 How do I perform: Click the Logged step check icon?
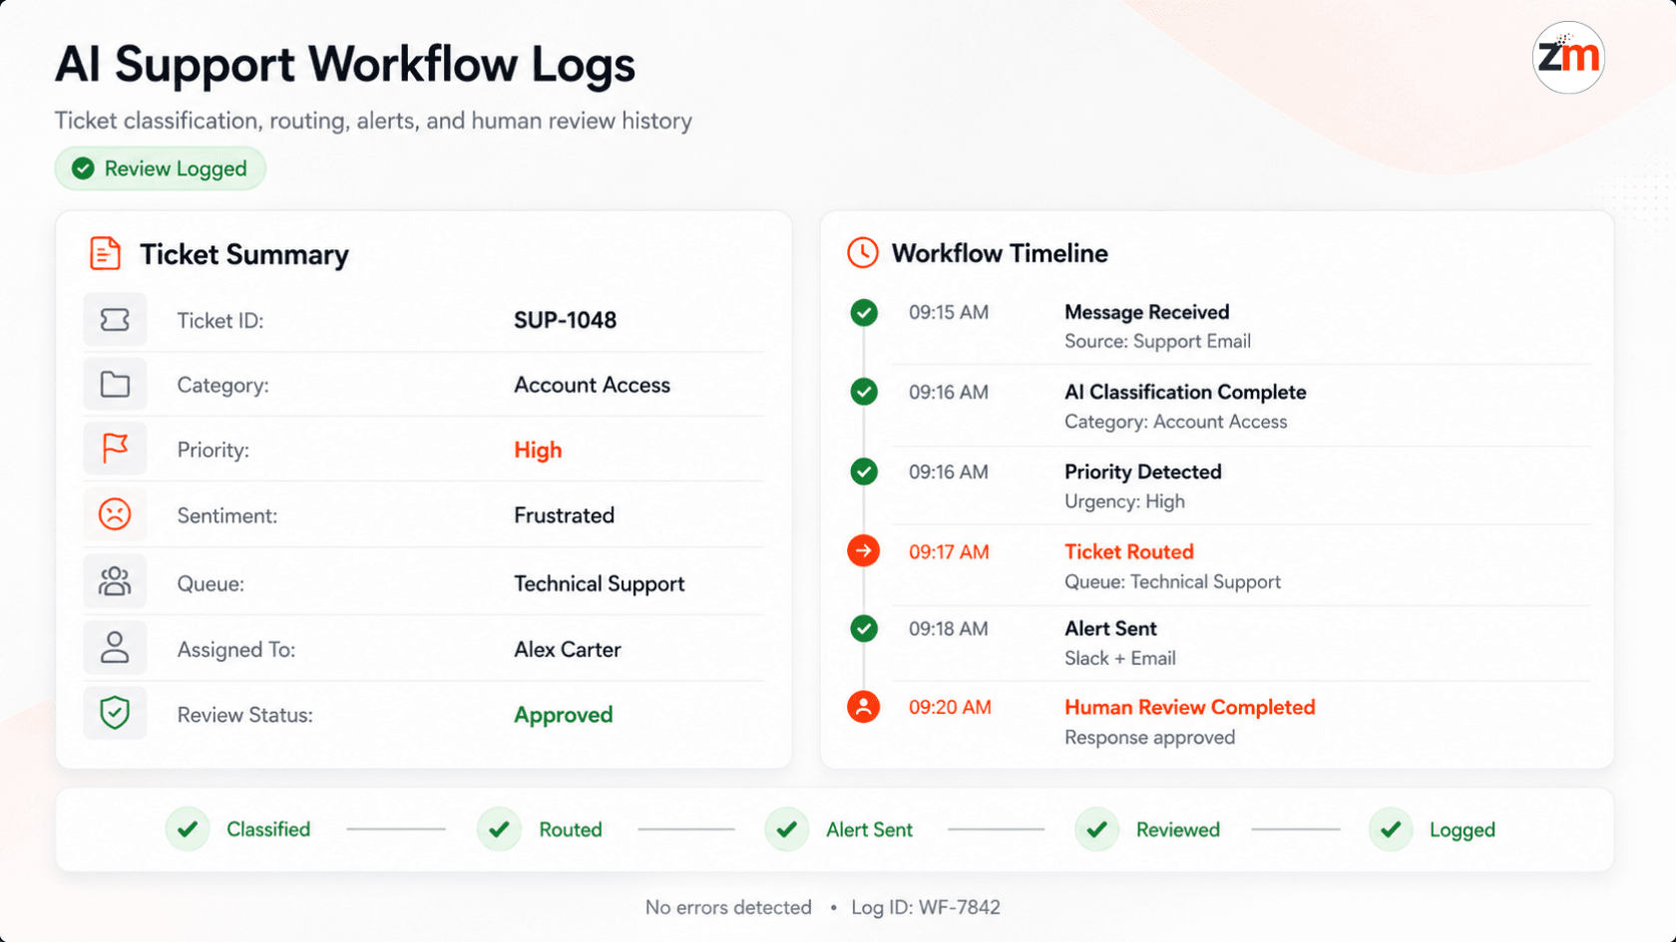tap(1391, 829)
